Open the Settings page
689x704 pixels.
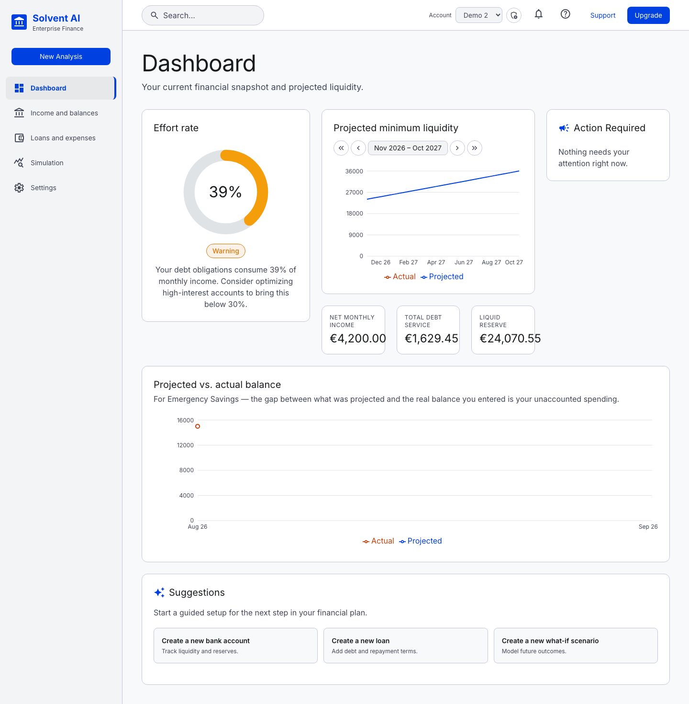click(x=61, y=188)
